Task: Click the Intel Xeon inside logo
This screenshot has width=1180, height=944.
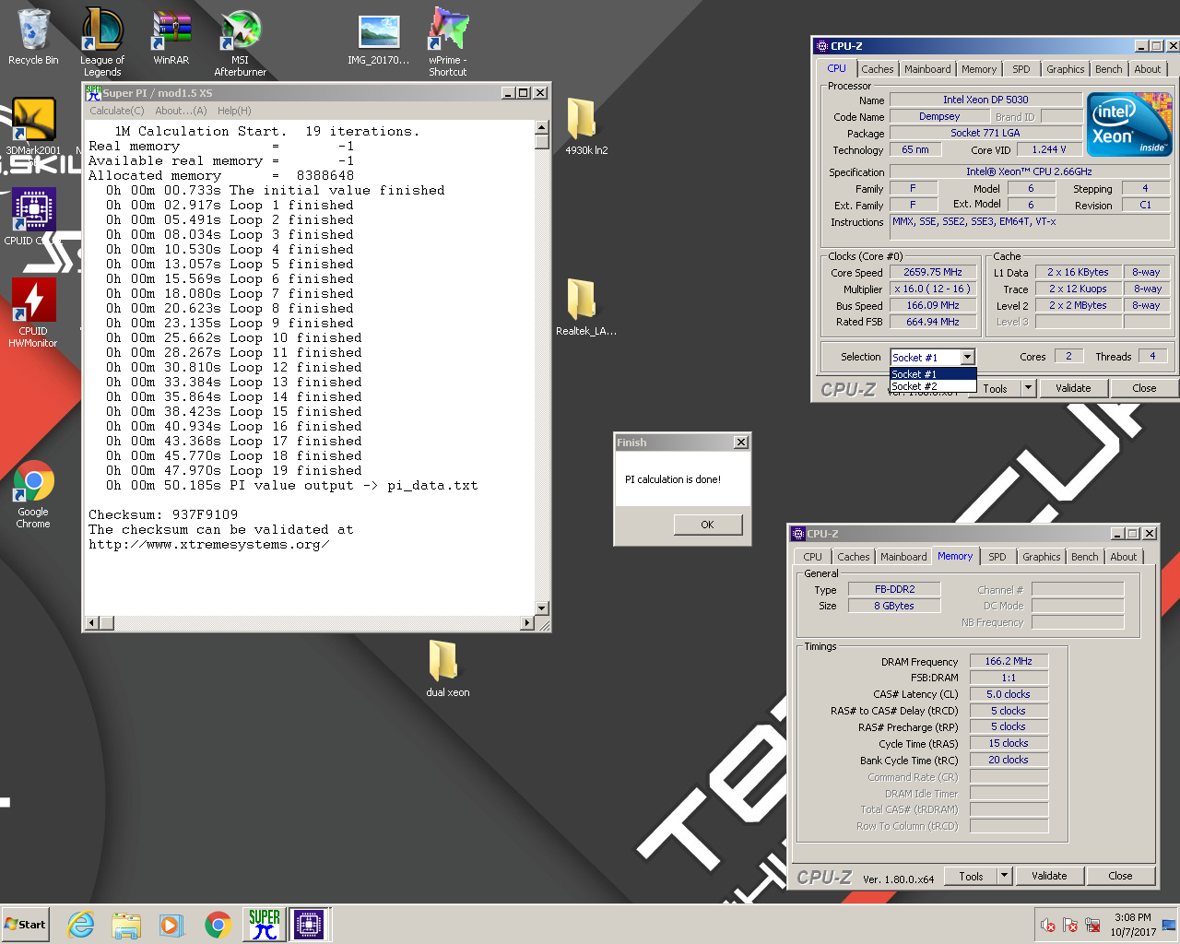Action: 1129,125
